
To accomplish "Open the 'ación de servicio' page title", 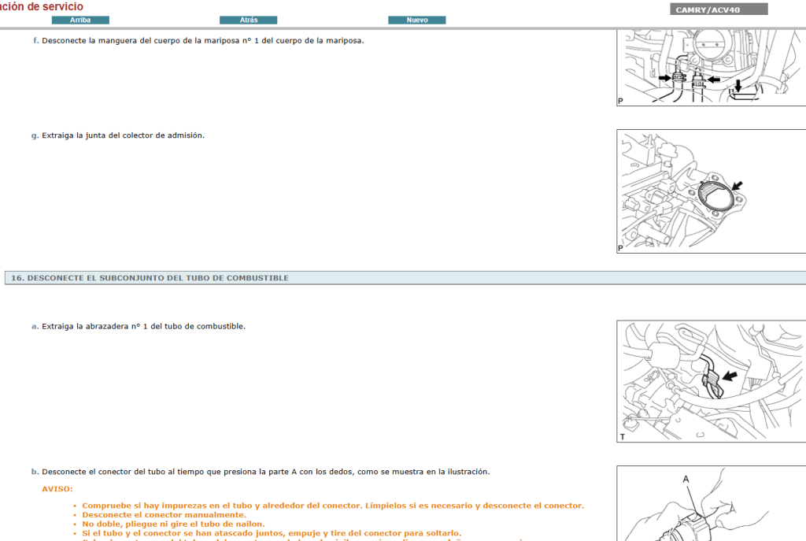I will pyautogui.click(x=41, y=6).
